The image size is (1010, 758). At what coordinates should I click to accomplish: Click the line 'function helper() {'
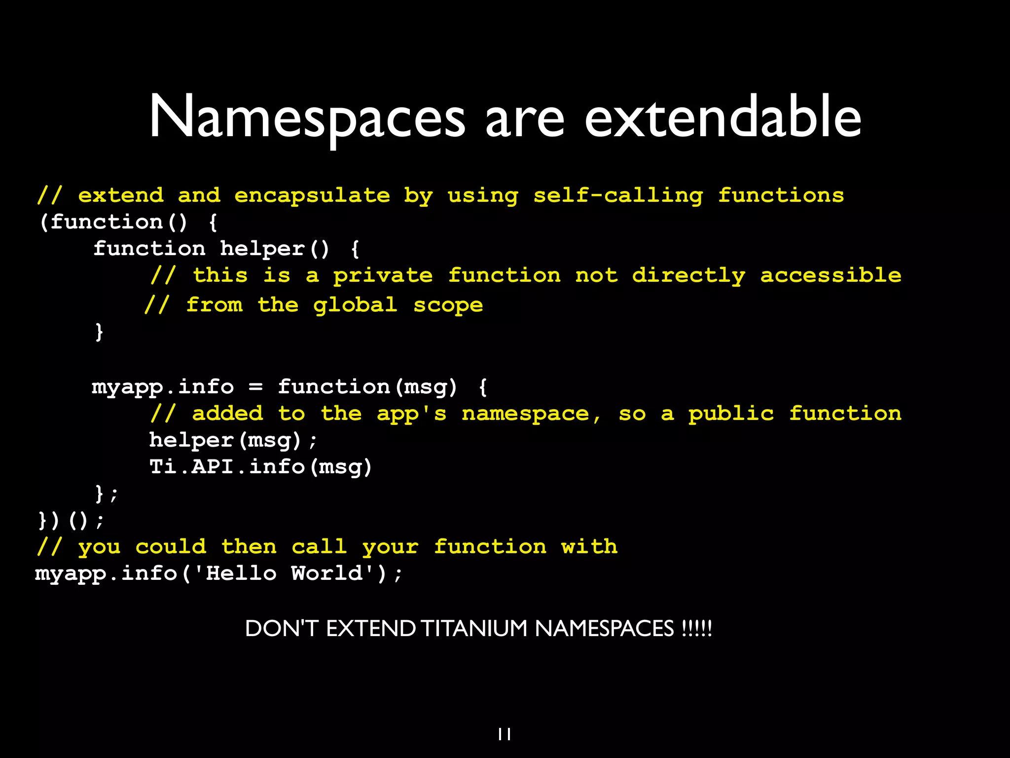pyautogui.click(x=227, y=249)
